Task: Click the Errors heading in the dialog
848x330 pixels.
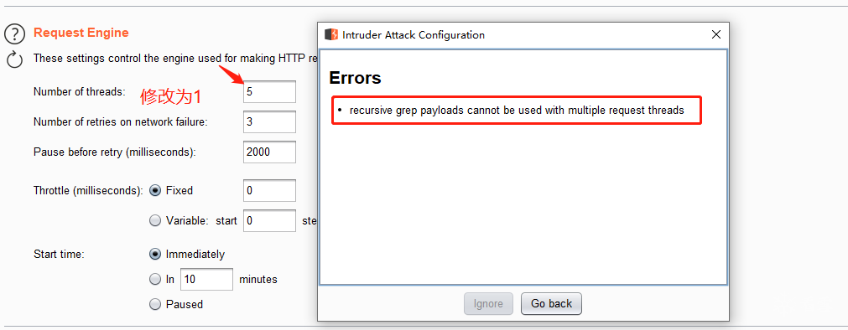Action: (356, 78)
